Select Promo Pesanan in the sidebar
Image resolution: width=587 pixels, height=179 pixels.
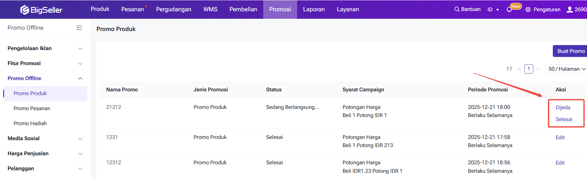pos(32,108)
